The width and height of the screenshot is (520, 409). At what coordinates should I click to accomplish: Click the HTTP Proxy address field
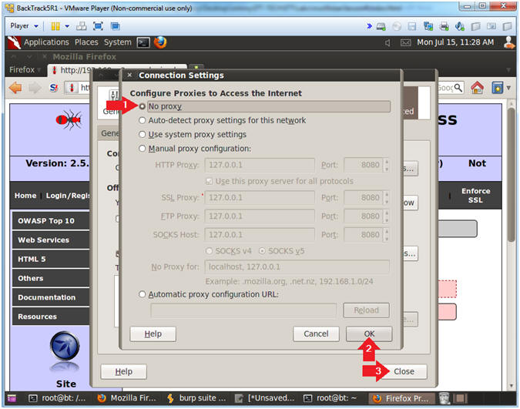click(260, 165)
